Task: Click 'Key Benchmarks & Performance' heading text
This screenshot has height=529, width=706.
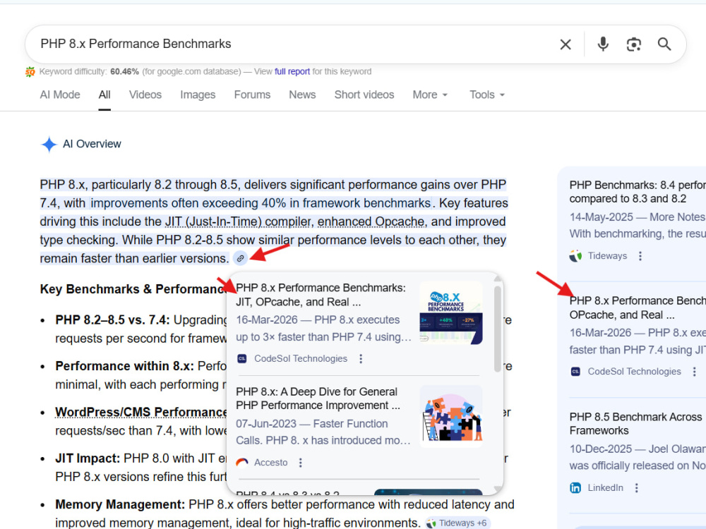Action: pyautogui.click(x=133, y=289)
